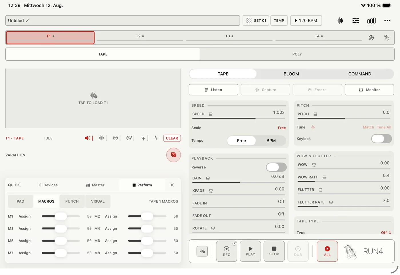The height and width of the screenshot is (275, 400).
Task: Click the Tune pulse icon in Pitch section
Action: click(313, 127)
